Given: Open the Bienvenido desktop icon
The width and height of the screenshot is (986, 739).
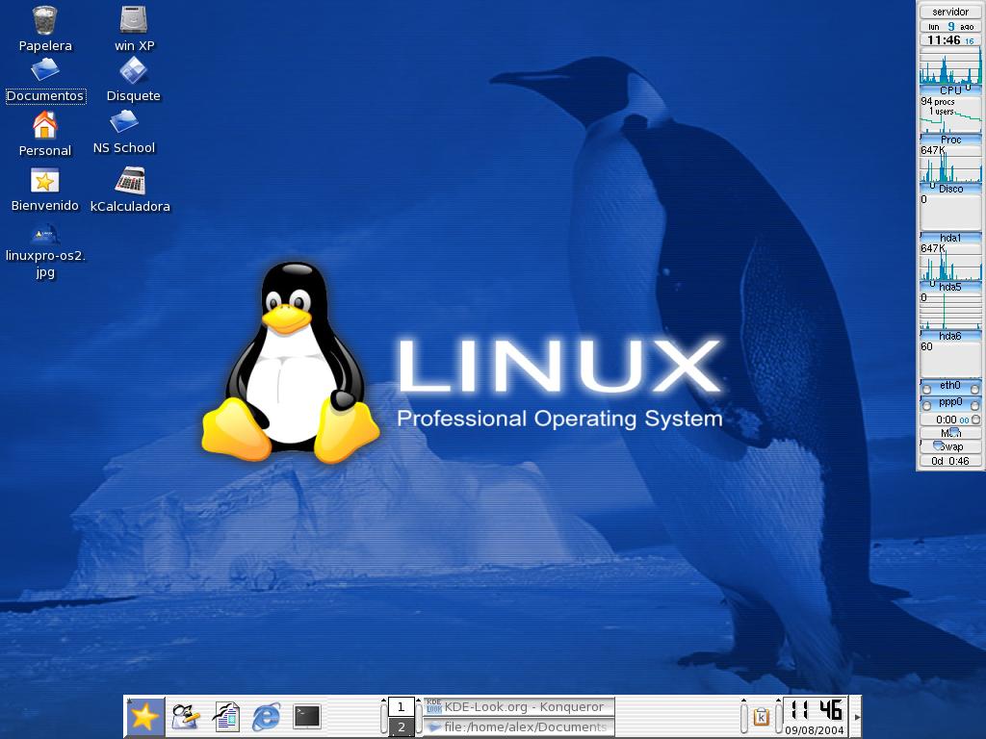Looking at the screenshot, I should click(x=44, y=181).
